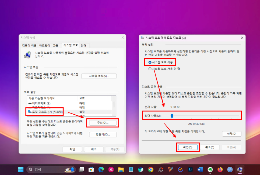Click the 보호 column header
This screenshot has width=260, height=175.
pos(95,98)
